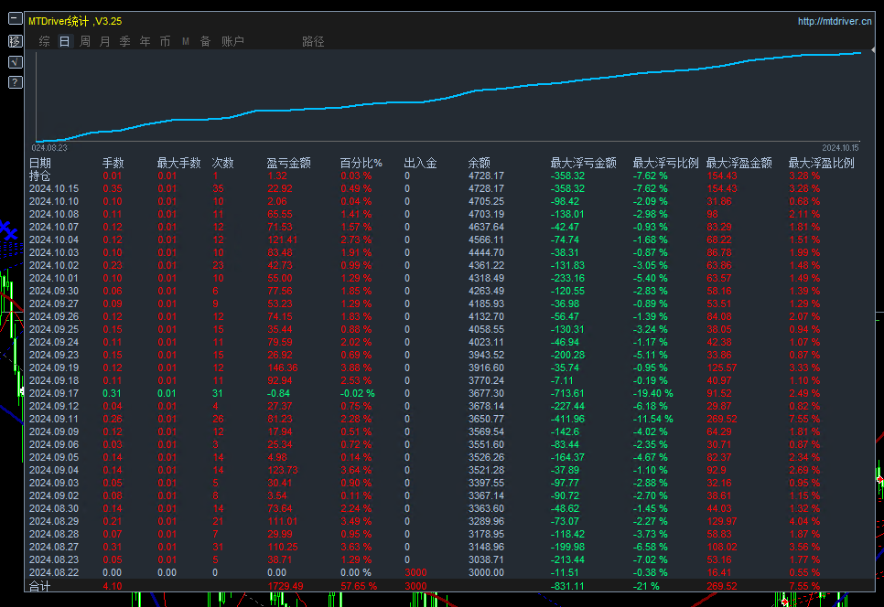The height and width of the screenshot is (607, 884).
Task: Click the 57.65 % total percentage
Action: tap(359, 586)
